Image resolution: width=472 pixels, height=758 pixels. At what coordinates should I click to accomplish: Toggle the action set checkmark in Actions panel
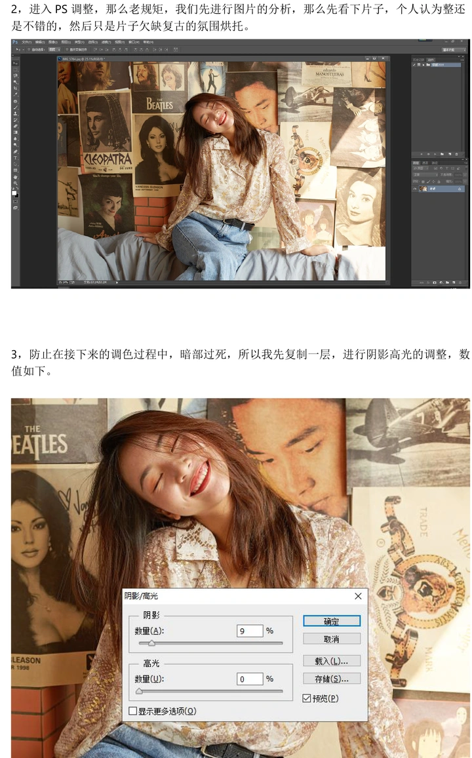(x=414, y=65)
